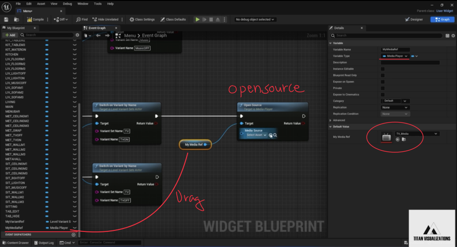Close the My Blueprint panel tab
The width and height of the screenshot is (457, 247).
coord(35,28)
